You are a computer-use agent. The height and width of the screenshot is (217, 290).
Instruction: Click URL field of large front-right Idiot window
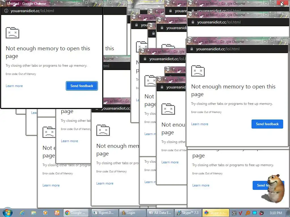click(x=237, y=49)
